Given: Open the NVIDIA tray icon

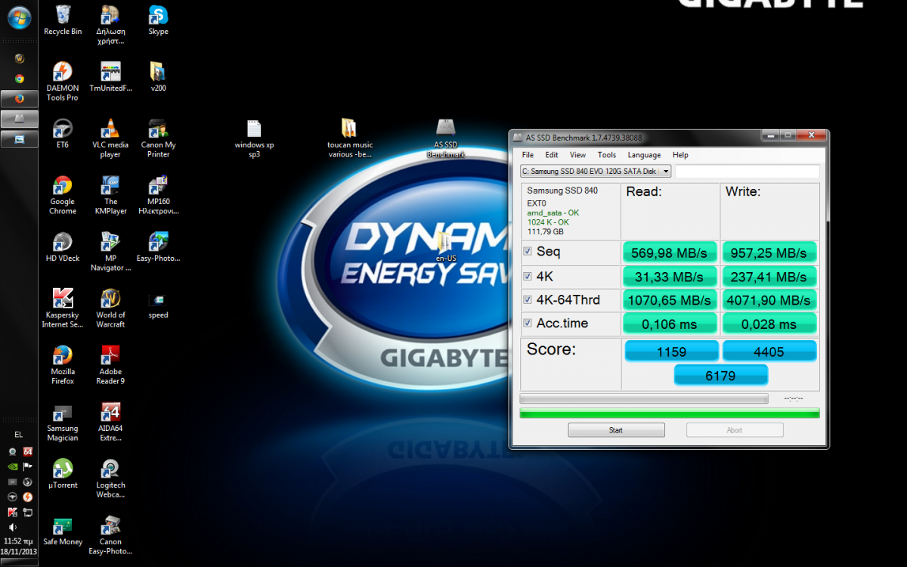Looking at the screenshot, I should (12, 466).
